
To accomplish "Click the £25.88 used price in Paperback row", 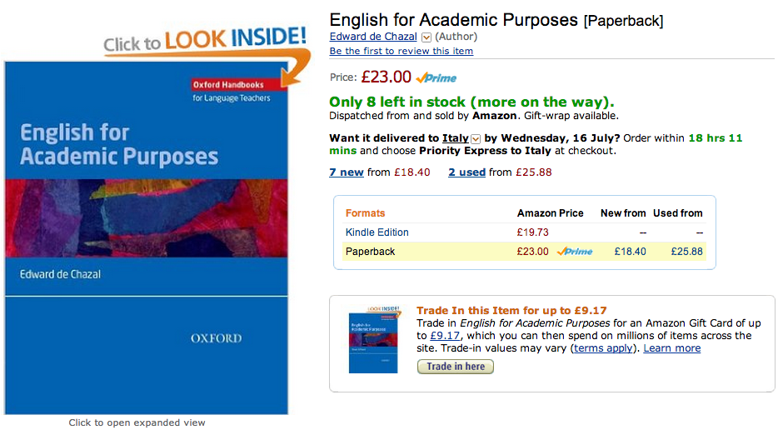I will pos(686,251).
